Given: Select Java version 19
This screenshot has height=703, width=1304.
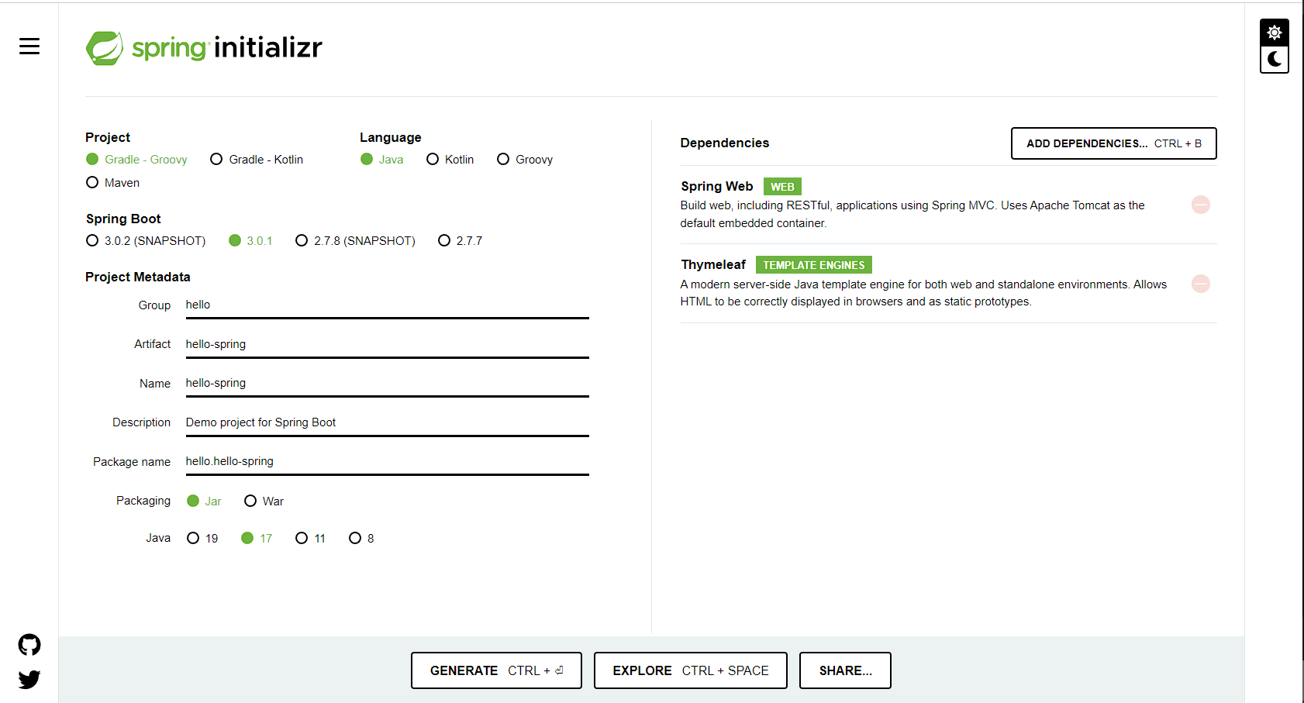Looking at the screenshot, I should 203,539.
